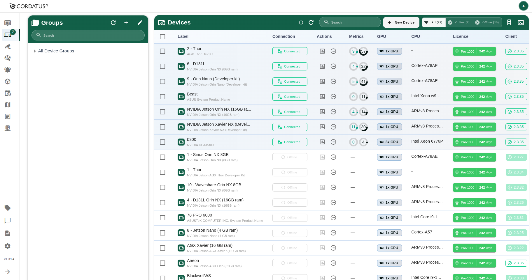Click Pro-1000 licence badge for Aaeon
The height and width of the screenshot is (280, 532).
(x=474, y=263)
